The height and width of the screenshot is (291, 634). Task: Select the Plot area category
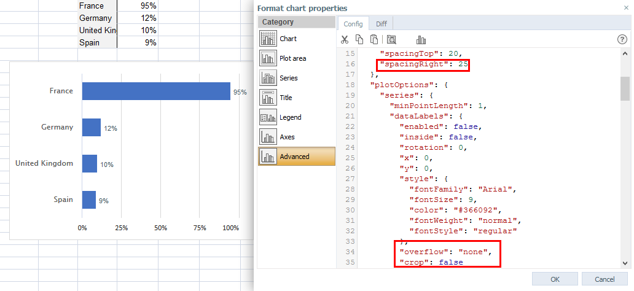point(297,58)
